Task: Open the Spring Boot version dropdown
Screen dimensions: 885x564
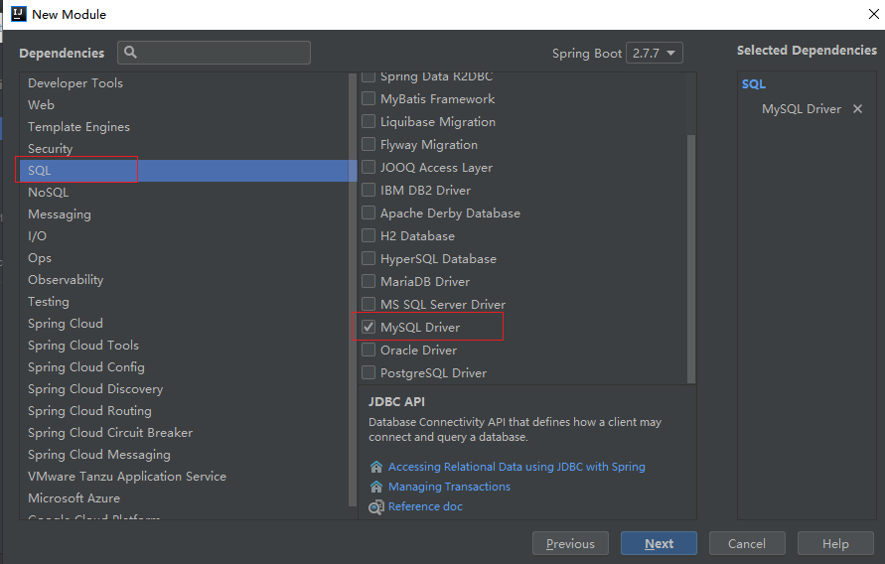Action: [x=656, y=54]
